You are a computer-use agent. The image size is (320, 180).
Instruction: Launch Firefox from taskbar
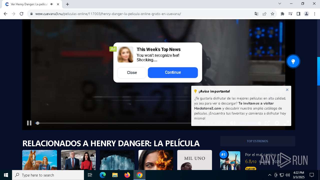click(x=127, y=175)
